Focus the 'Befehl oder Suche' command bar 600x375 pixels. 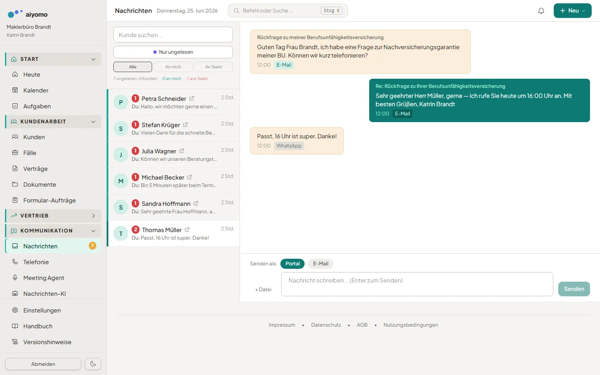(287, 11)
